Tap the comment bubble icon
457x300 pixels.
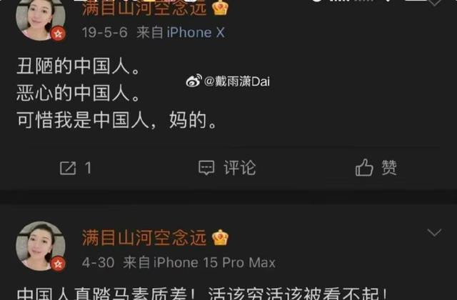point(206,168)
